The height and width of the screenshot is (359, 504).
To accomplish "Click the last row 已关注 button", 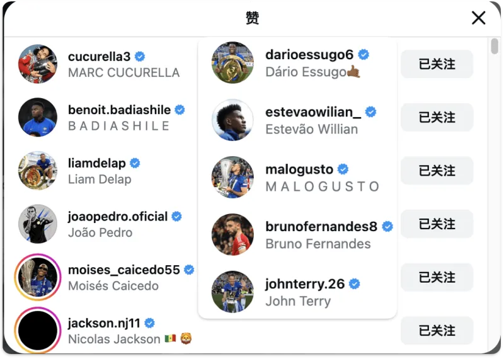I will [x=437, y=331].
